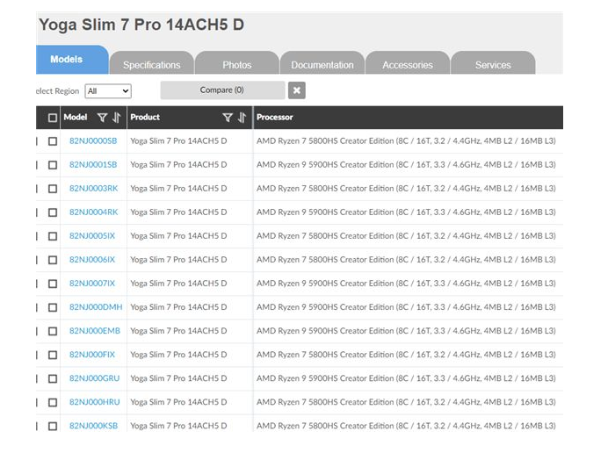Open the Select Region dropdown

tap(108, 90)
